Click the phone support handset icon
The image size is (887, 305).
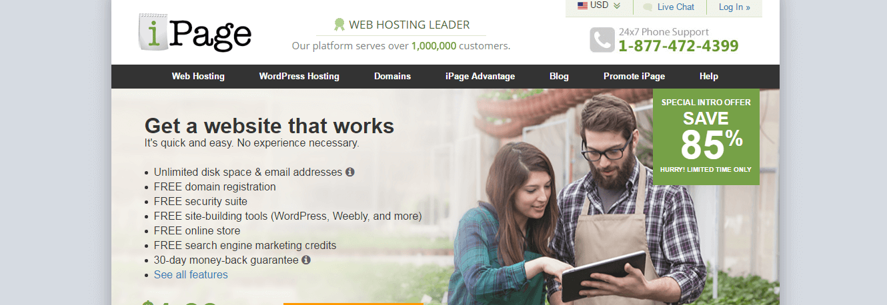(x=602, y=39)
